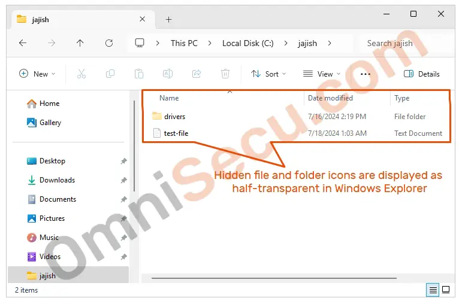Click the File folder type cell

pos(410,117)
